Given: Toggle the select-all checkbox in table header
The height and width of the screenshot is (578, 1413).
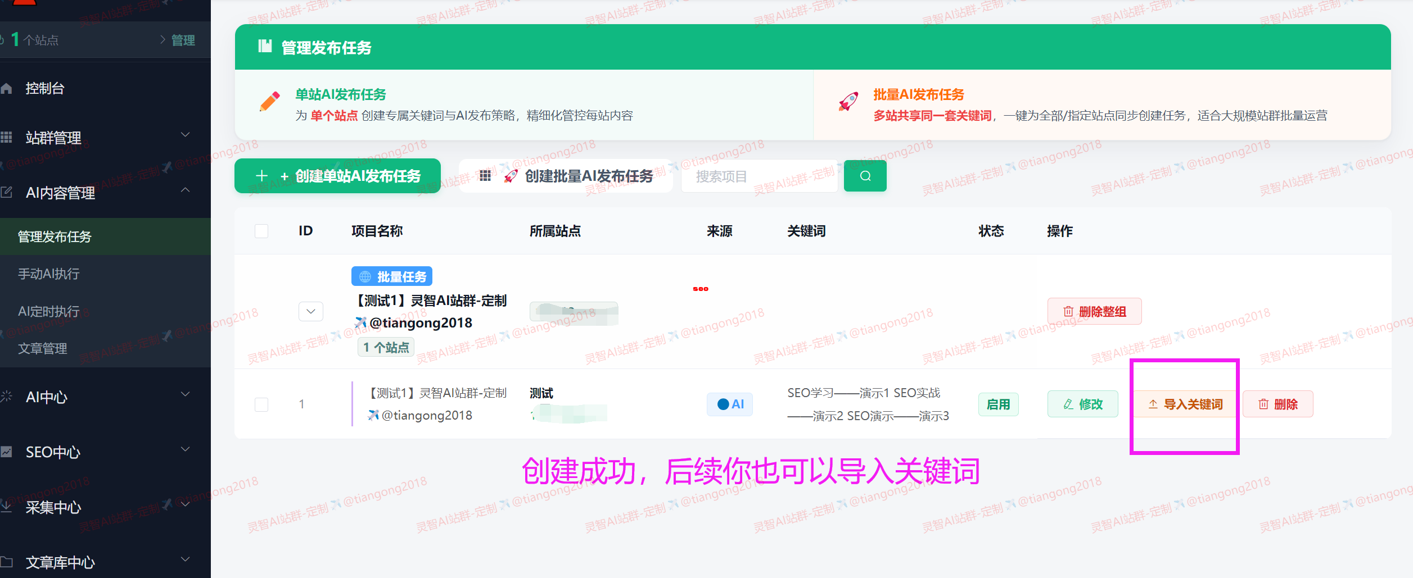Looking at the screenshot, I should (x=261, y=230).
